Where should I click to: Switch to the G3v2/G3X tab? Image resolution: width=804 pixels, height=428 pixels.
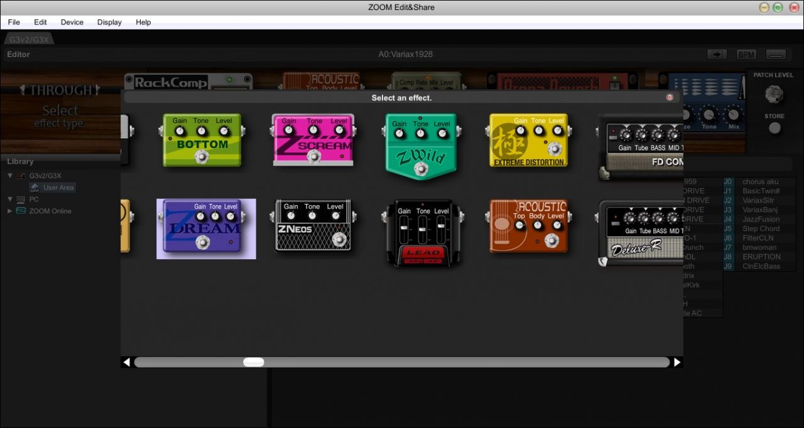pyautogui.click(x=29, y=40)
